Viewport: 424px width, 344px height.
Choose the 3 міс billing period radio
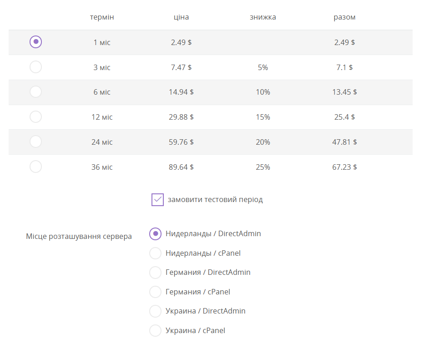pyautogui.click(x=35, y=67)
